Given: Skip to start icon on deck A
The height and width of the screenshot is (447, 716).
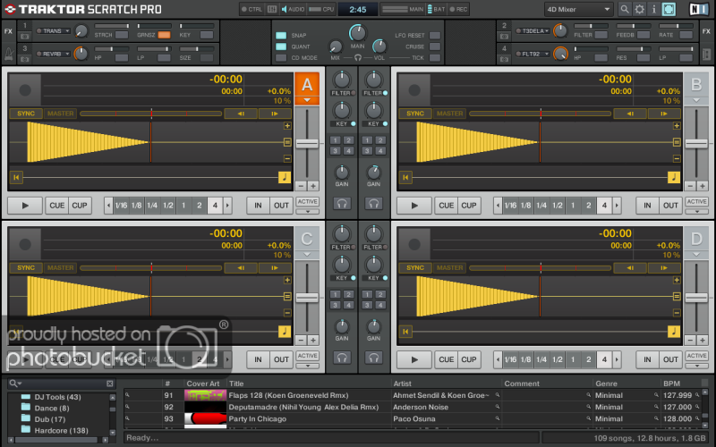Looking at the screenshot, I should 16,177.
